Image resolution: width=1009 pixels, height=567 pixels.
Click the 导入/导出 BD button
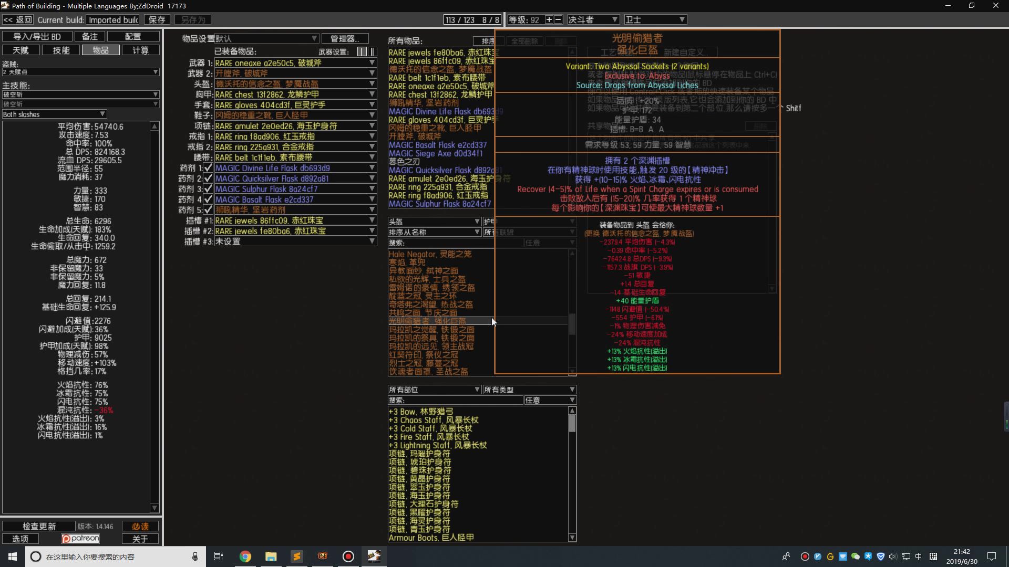[x=37, y=36]
